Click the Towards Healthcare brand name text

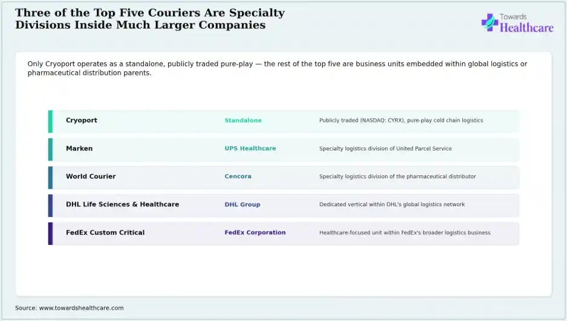click(x=526, y=23)
